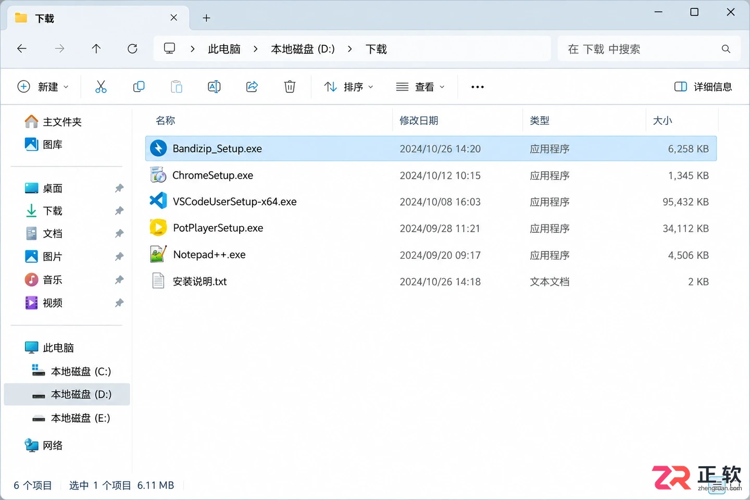The image size is (750, 500).
Task: Click the search magnifier icon
Action: [726, 49]
